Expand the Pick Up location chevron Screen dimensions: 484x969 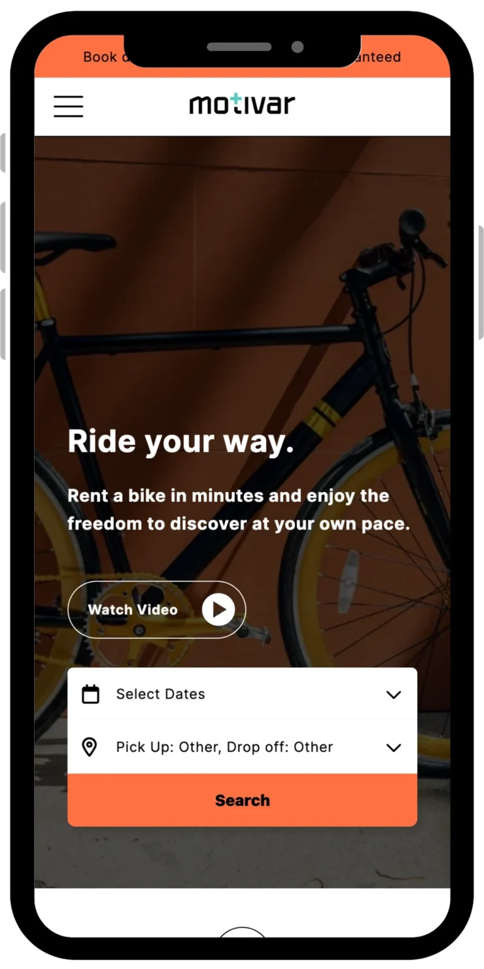(x=394, y=748)
